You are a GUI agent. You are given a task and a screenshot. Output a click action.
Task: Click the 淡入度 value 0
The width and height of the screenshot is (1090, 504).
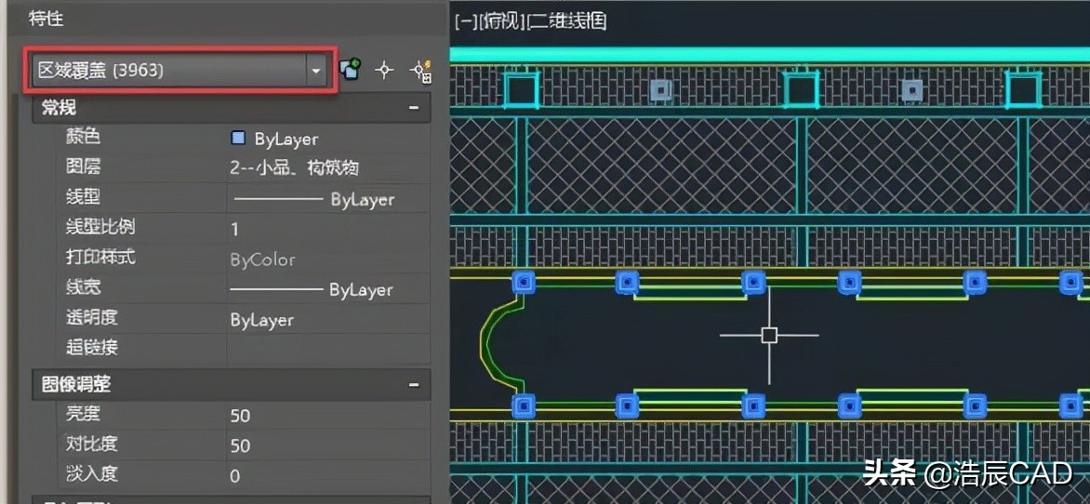[x=235, y=476]
